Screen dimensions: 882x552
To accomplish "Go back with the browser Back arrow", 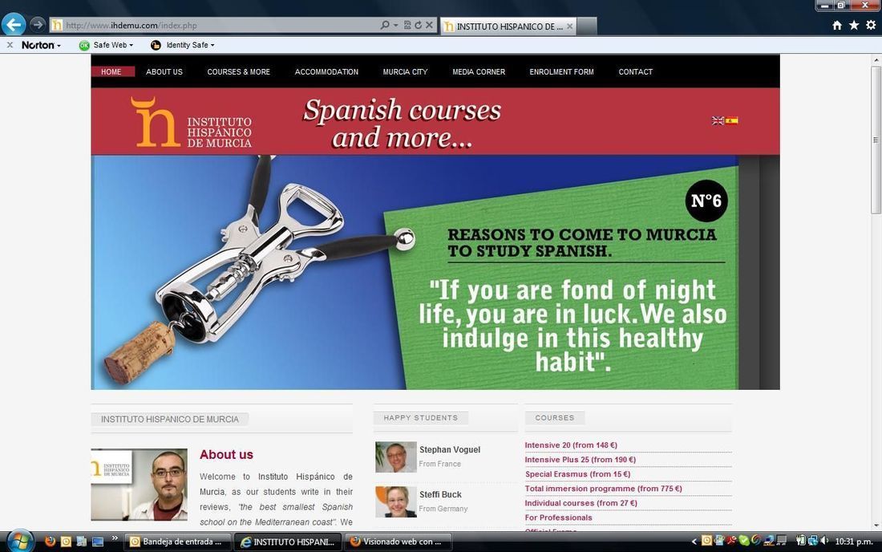I will [x=14, y=25].
